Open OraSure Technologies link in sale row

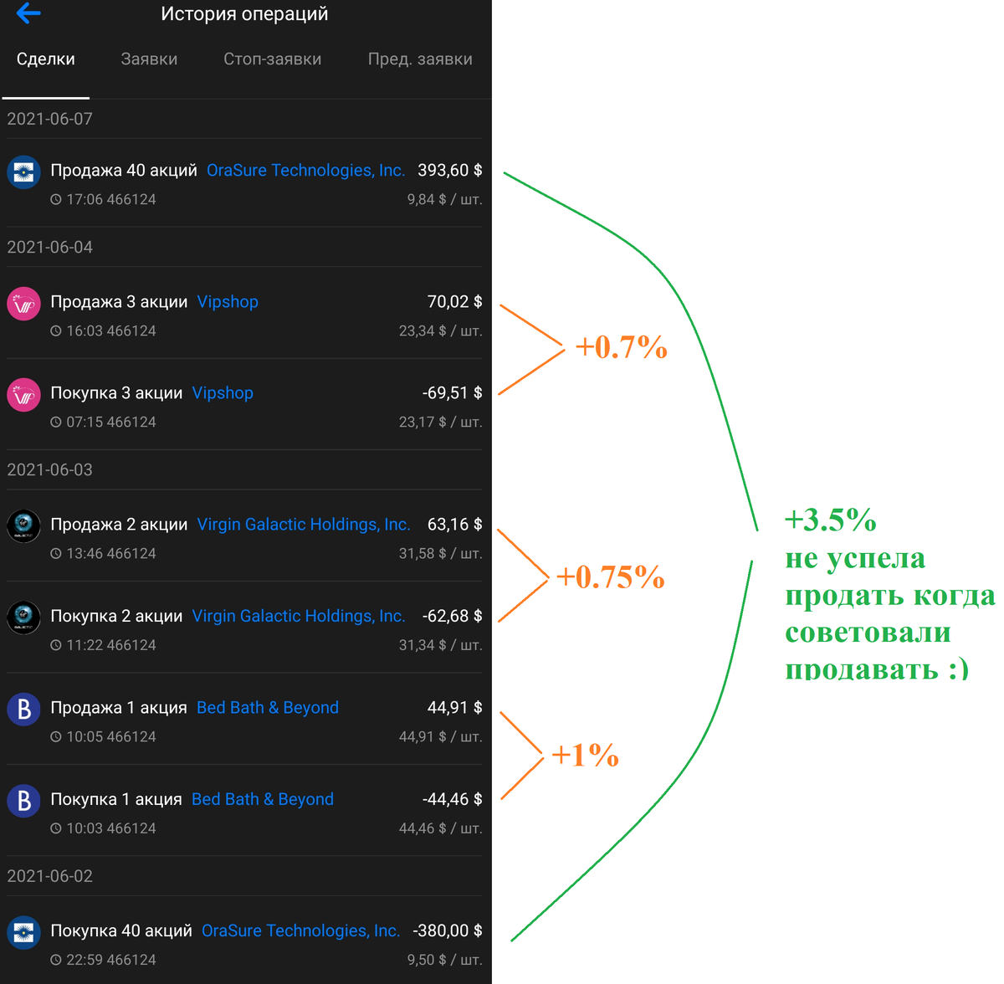305,171
